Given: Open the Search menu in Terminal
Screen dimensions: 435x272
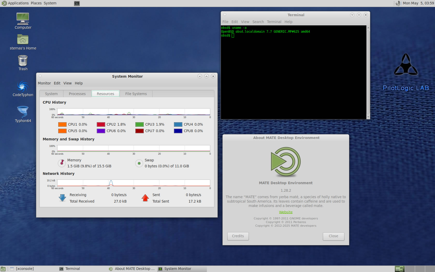Looking at the screenshot, I should [x=258, y=22].
